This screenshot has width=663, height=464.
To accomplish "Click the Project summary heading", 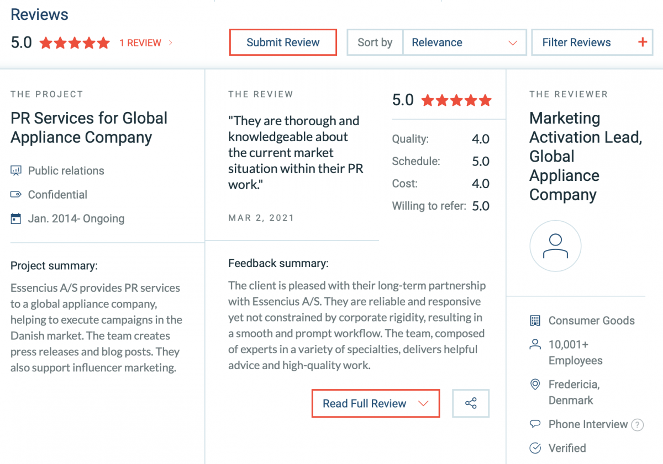I will coord(54,266).
